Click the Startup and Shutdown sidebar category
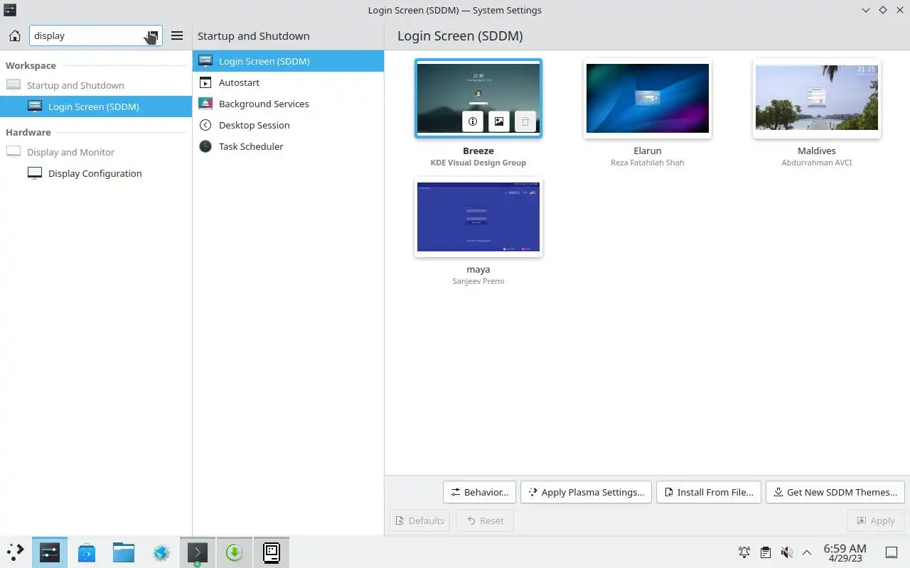 click(96, 85)
